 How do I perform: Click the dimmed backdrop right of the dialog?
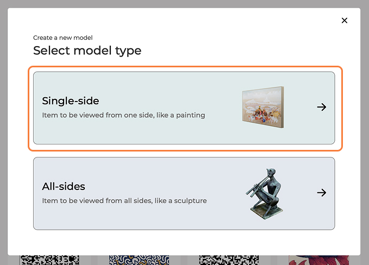click(365, 130)
